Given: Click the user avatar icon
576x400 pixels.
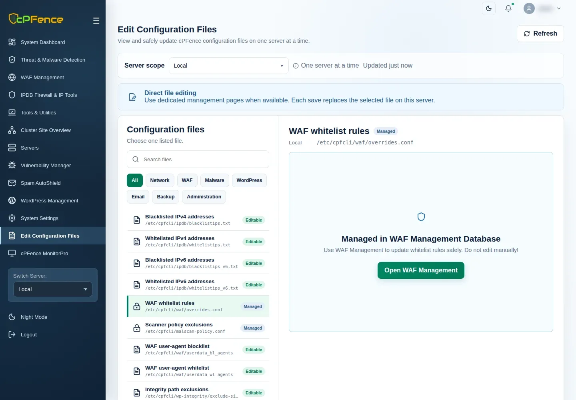Looking at the screenshot, I should (529, 8).
